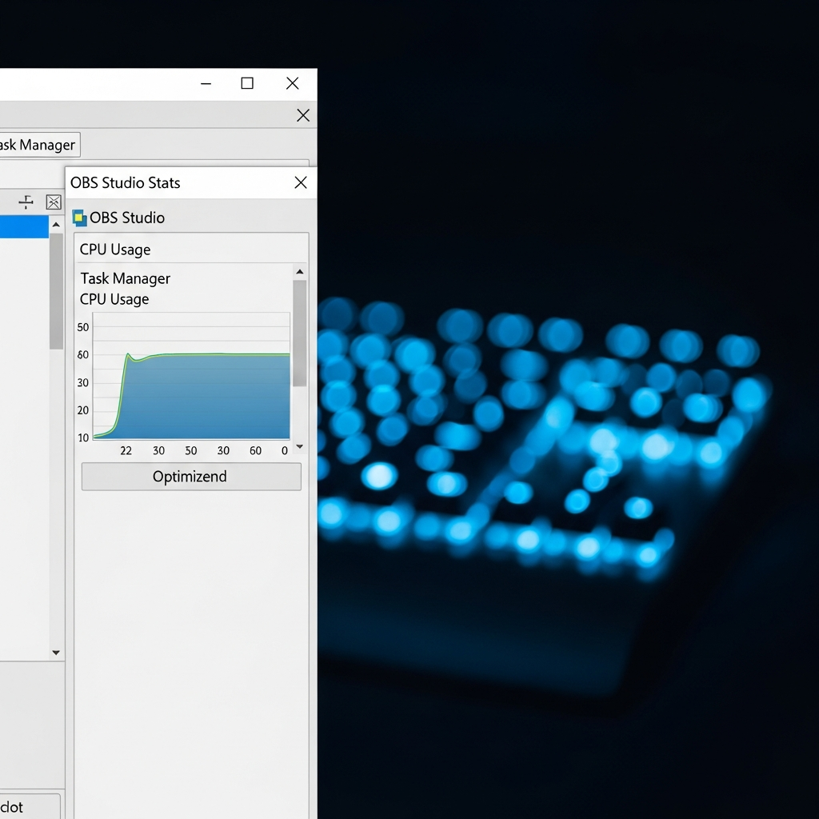Click the left list scroll up arrow
The width and height of the screenshot is (819, 819).
point(57,225)
